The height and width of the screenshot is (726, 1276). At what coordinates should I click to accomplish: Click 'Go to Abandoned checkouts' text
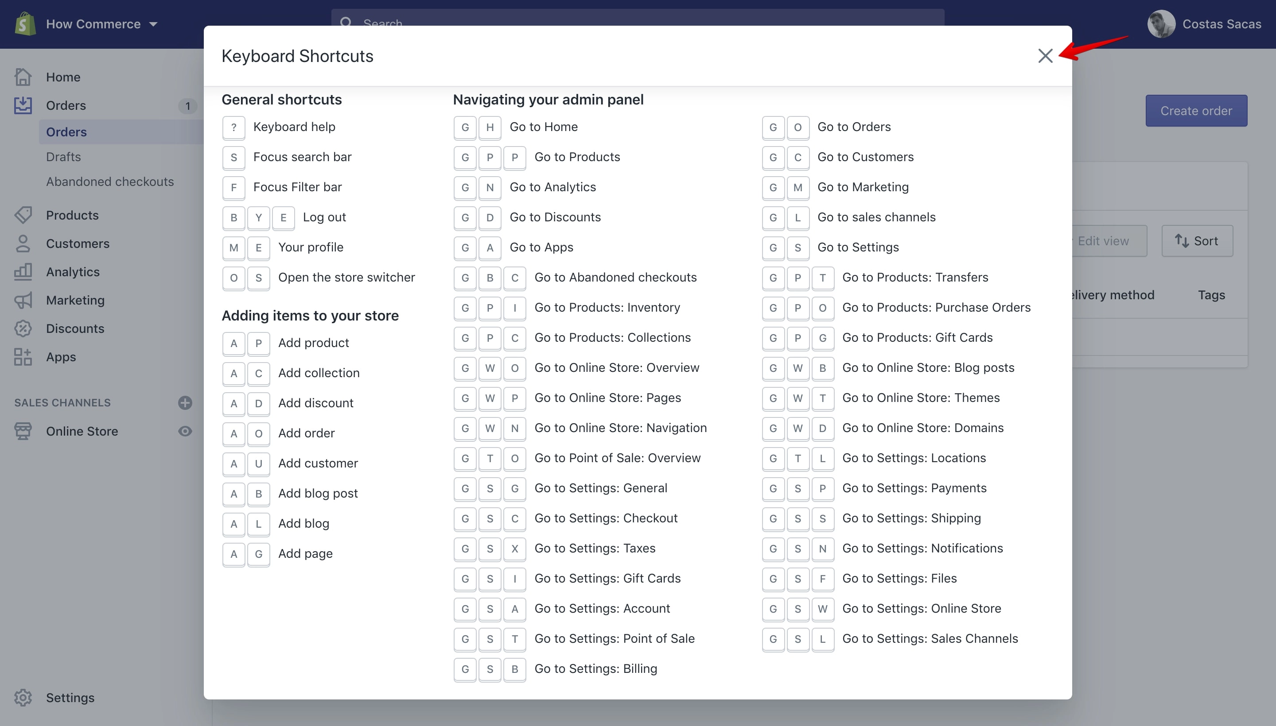coord(616,277)
